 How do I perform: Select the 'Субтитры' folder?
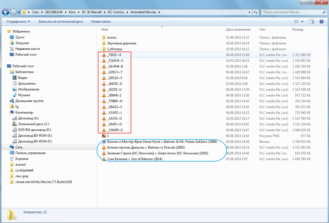112,49
